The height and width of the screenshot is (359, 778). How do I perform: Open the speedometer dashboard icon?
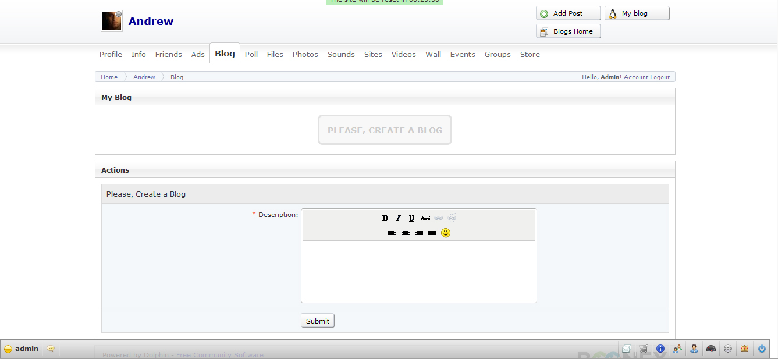711,349
